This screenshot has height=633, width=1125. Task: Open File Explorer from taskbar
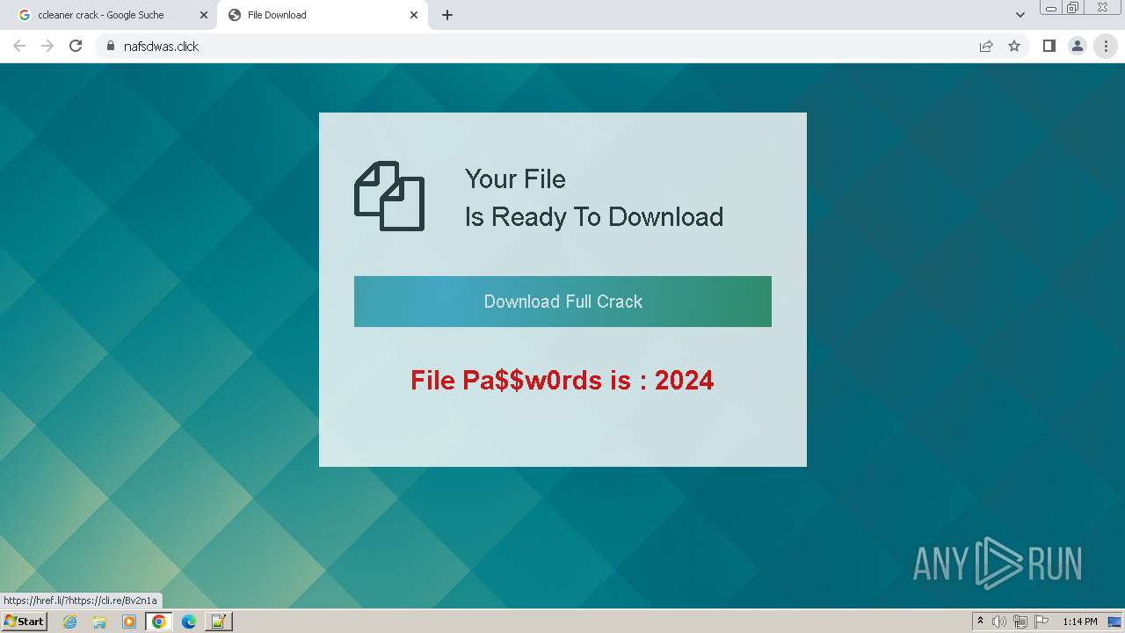[x=99, y=622]
